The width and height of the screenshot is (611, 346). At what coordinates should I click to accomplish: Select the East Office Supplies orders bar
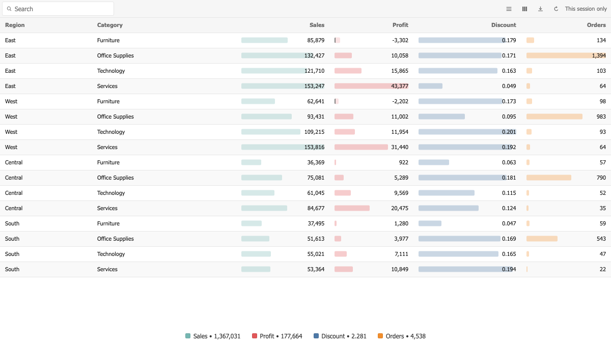click(x=566, y=55)
